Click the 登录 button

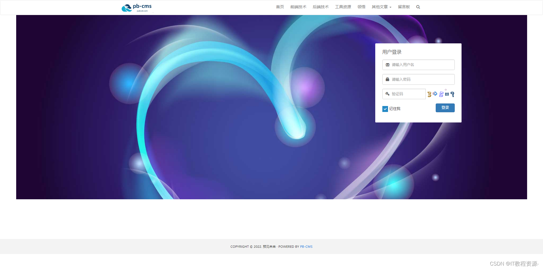(x=445, y=108)
